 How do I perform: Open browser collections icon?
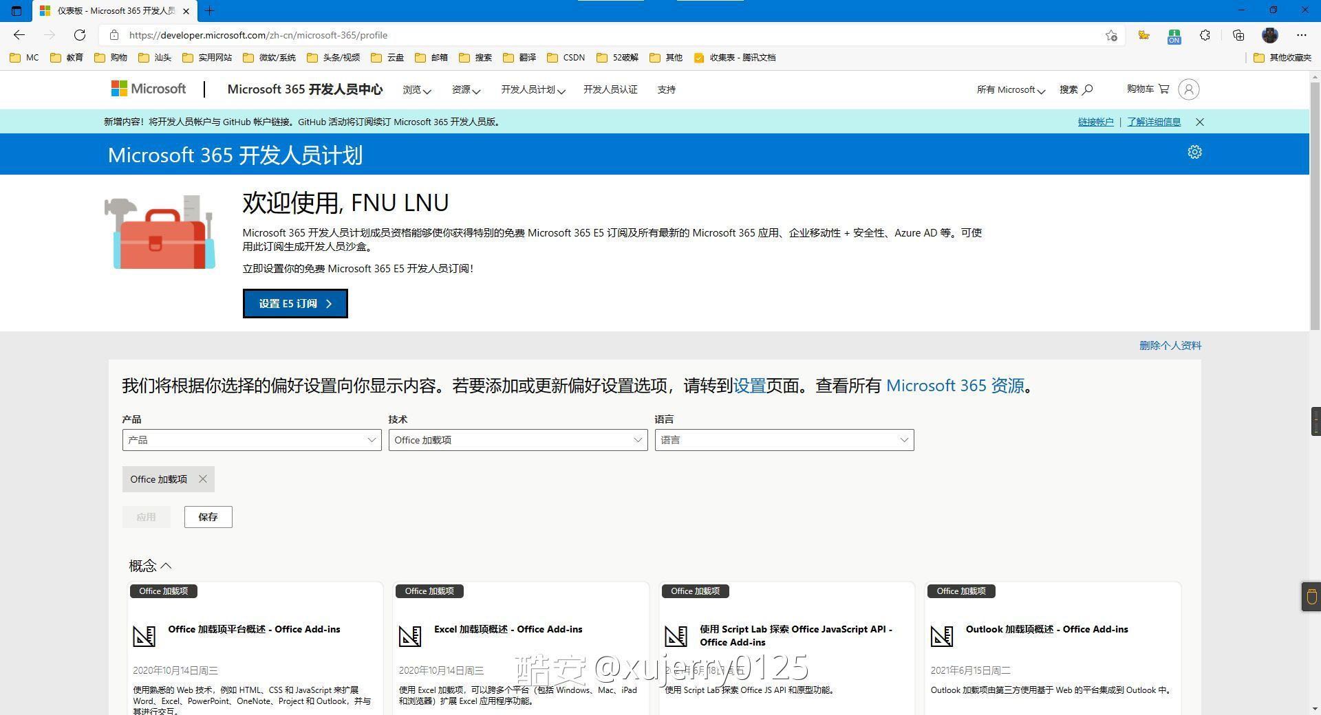click(x=1238, y=35)
